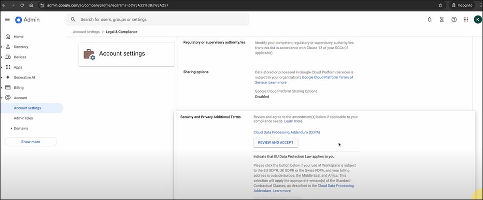483x200 pixels.
Task: Click Learn more after Cloud Data Processing Addendum
Action: pyautogui.click(x=282, y=191)
